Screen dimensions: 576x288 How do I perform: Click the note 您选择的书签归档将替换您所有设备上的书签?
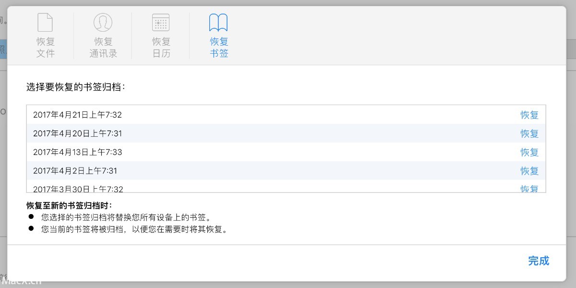tap(126, 217)
